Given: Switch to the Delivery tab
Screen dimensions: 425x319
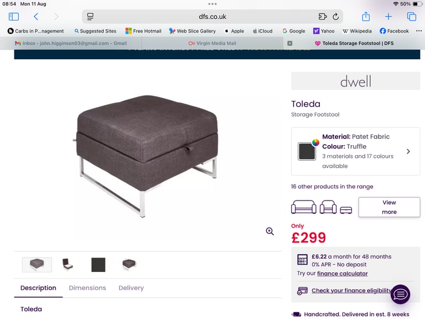Looking at the screenshot, I should (131, 288).
